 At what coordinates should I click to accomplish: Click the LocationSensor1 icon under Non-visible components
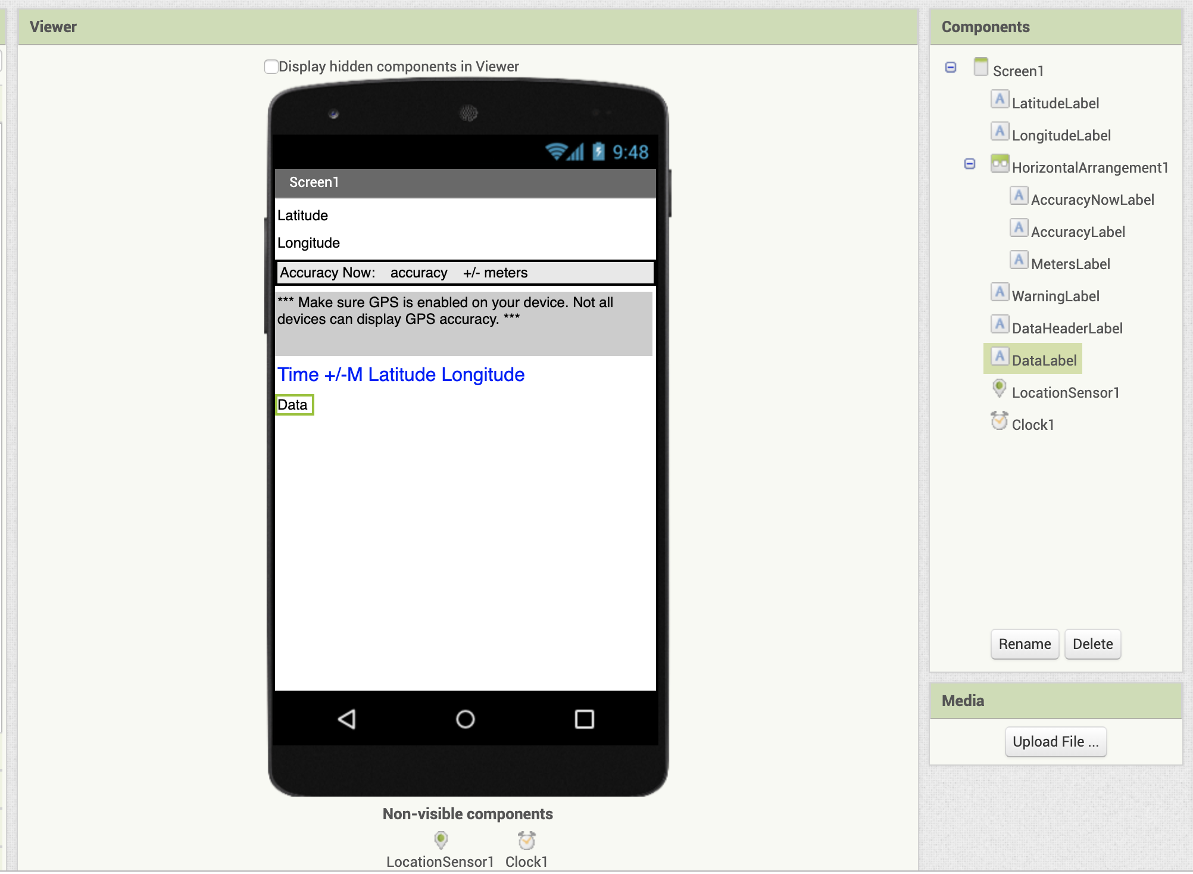pos(441,840)
